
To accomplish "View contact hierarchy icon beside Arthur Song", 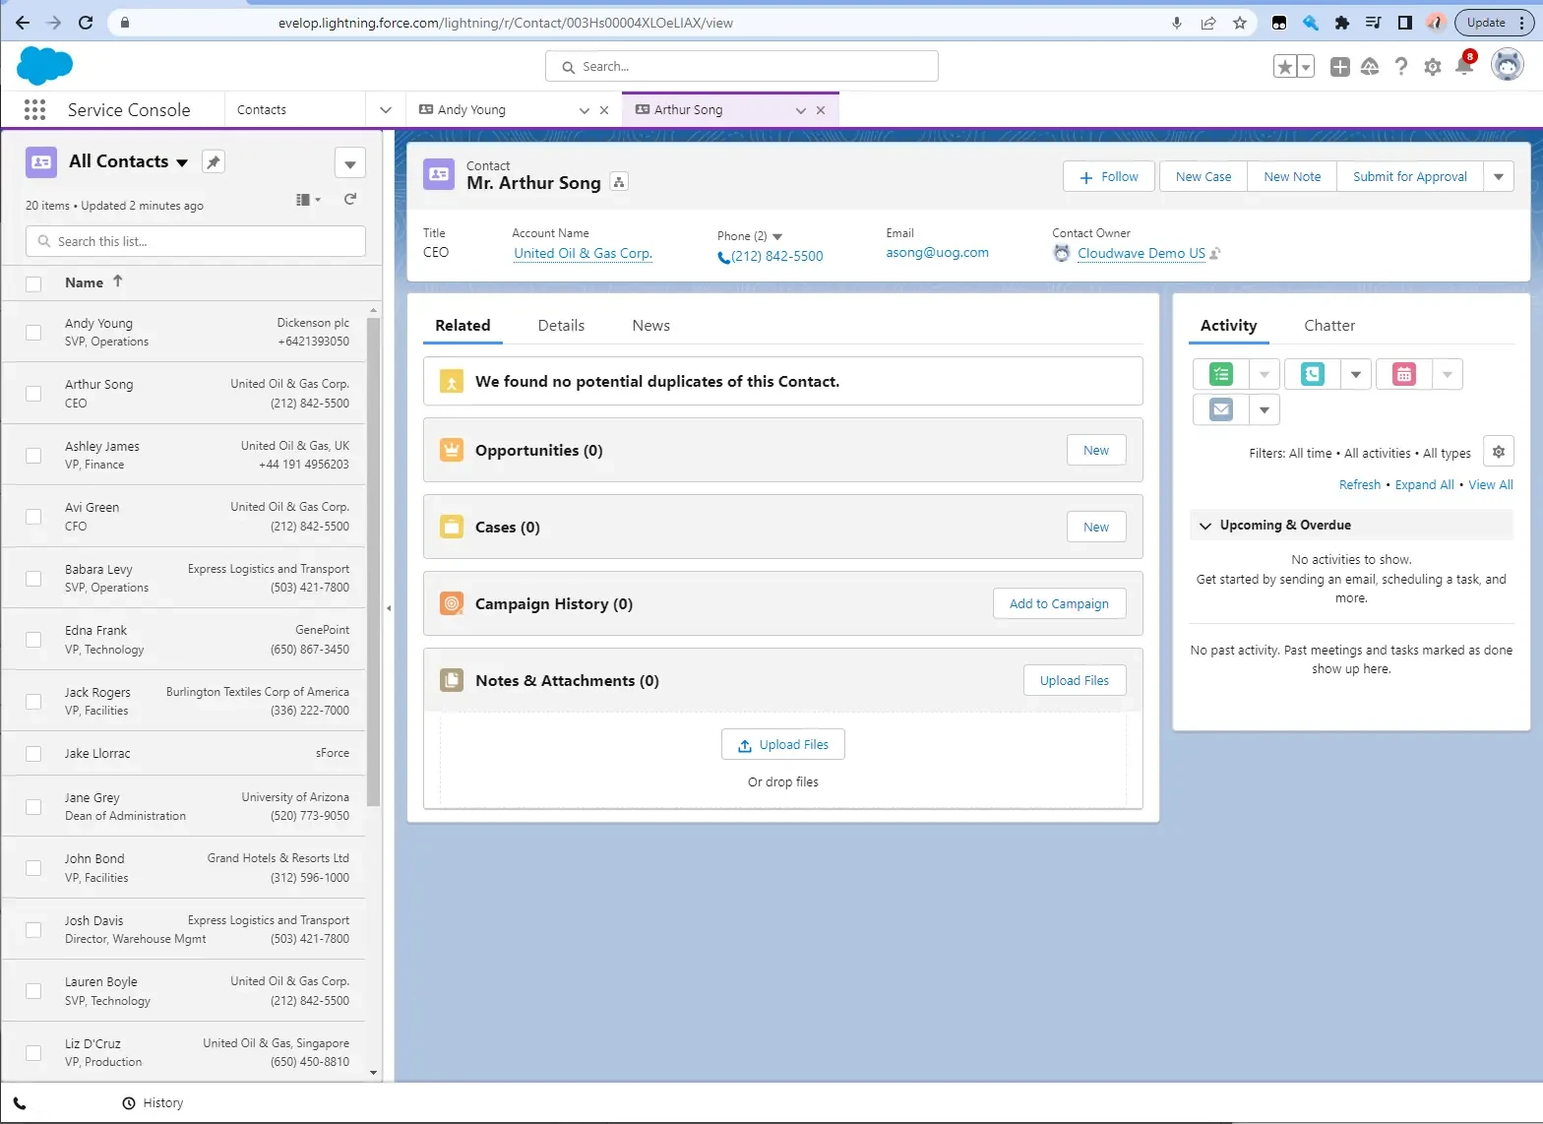I will point(619,182).
